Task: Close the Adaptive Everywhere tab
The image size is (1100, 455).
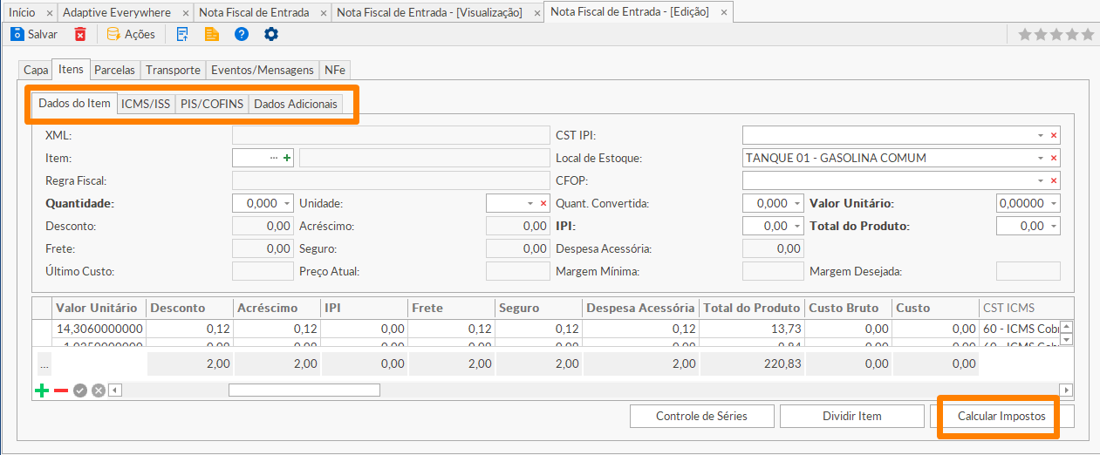Action: click(184, 13)
